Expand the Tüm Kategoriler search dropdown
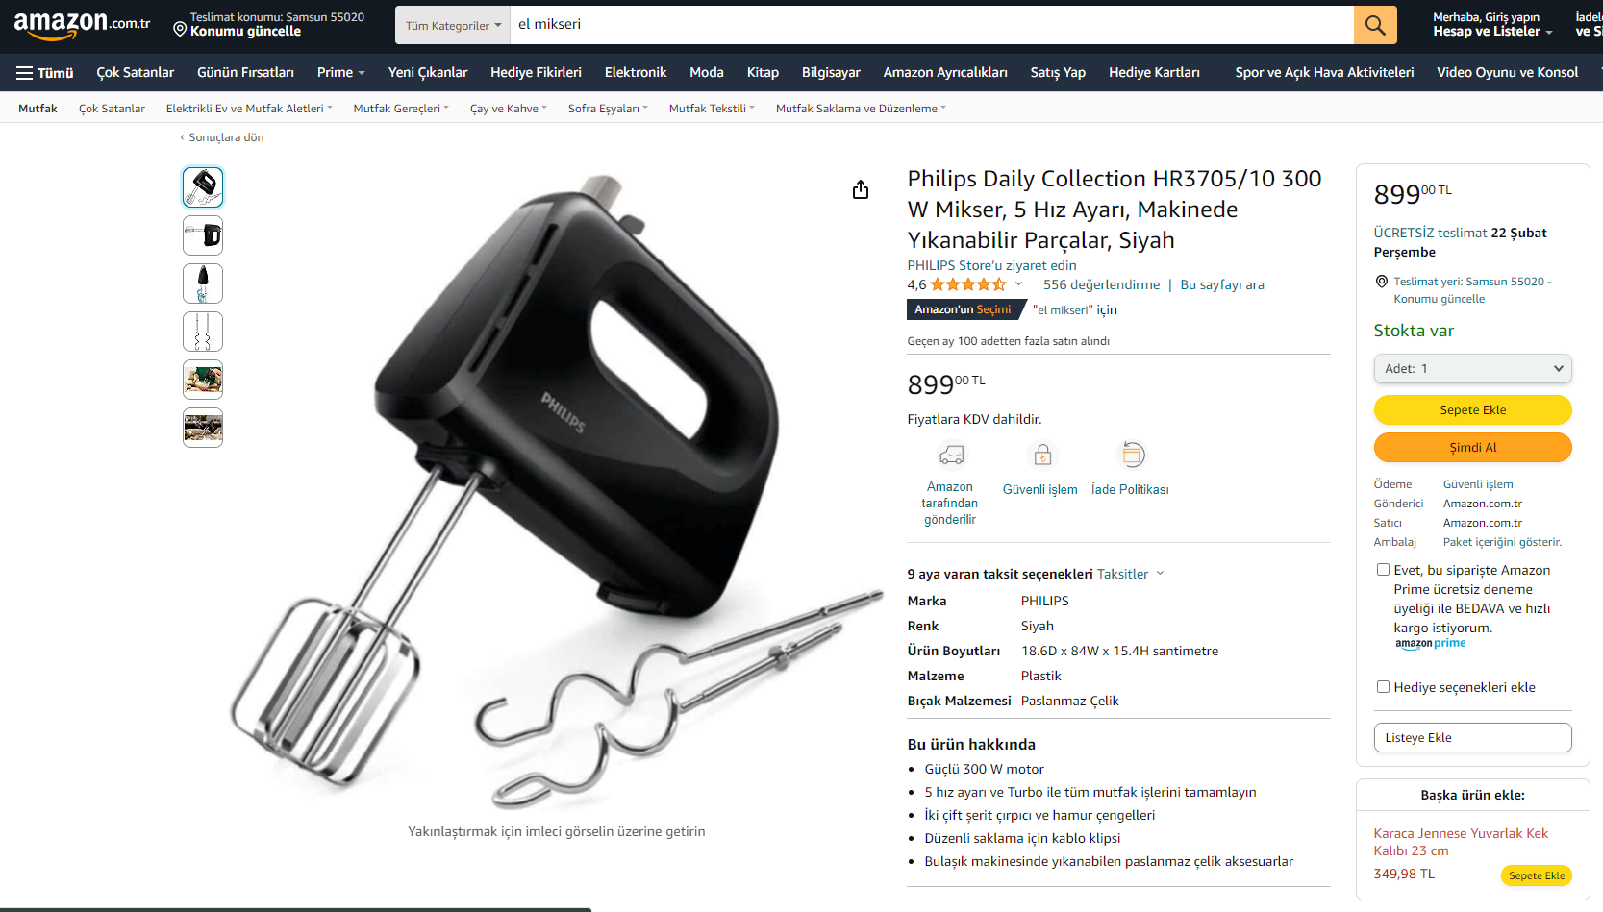The image size is (1603, 912). pyautogui.click(x=453, y=25)
